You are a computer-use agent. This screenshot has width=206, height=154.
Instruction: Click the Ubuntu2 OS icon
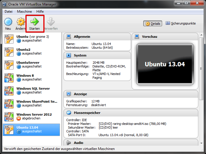click(x=9, y=52)
